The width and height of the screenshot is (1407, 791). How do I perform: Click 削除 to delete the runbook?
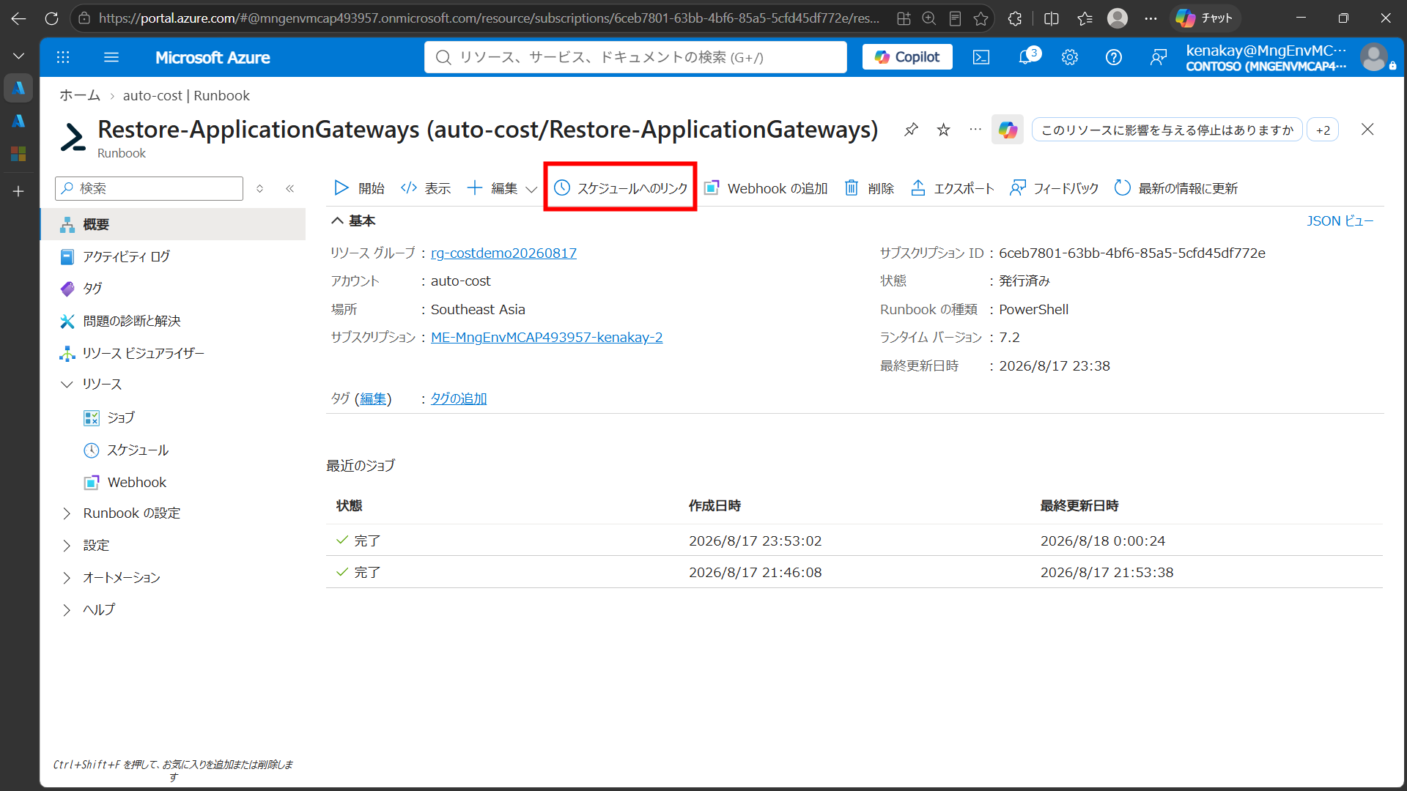click(x=869, y=188)
